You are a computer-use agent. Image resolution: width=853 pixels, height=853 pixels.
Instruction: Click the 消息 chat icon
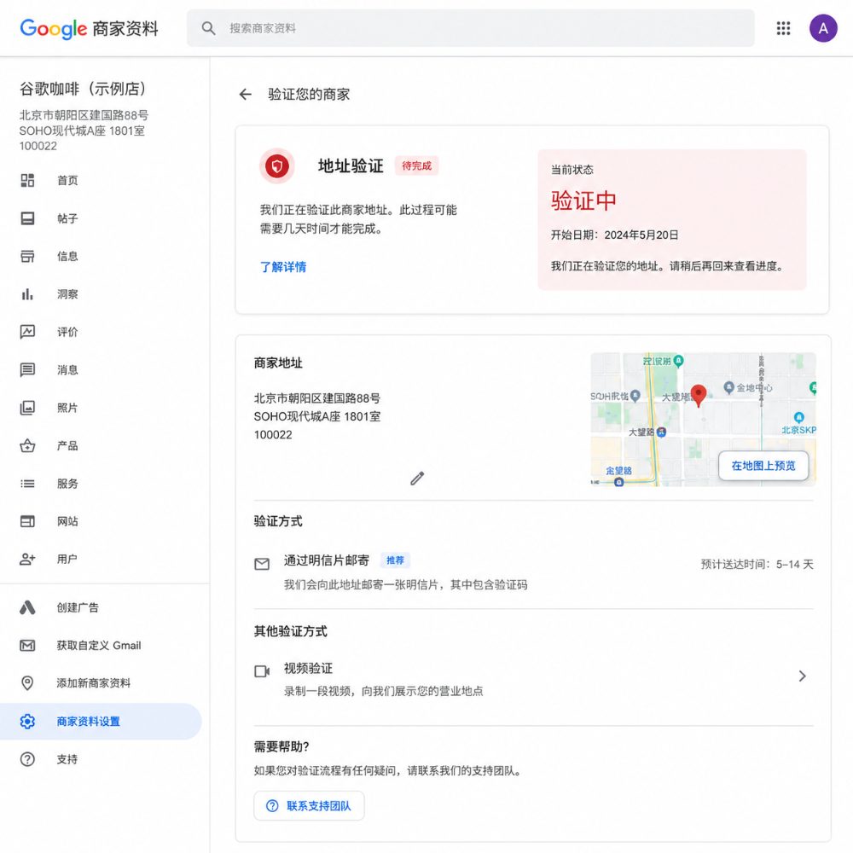point(27,370)
